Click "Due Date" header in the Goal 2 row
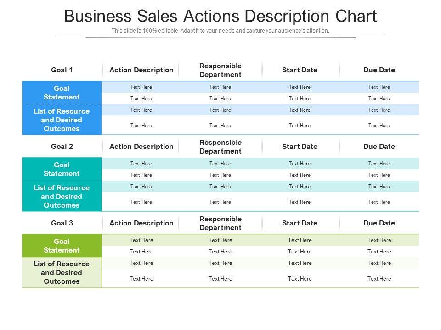Screen dimensions: 441x330 pyautogui.click(x=379, y=147)
